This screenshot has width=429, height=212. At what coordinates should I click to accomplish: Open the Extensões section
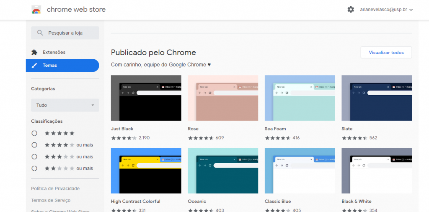coord(62,52)
